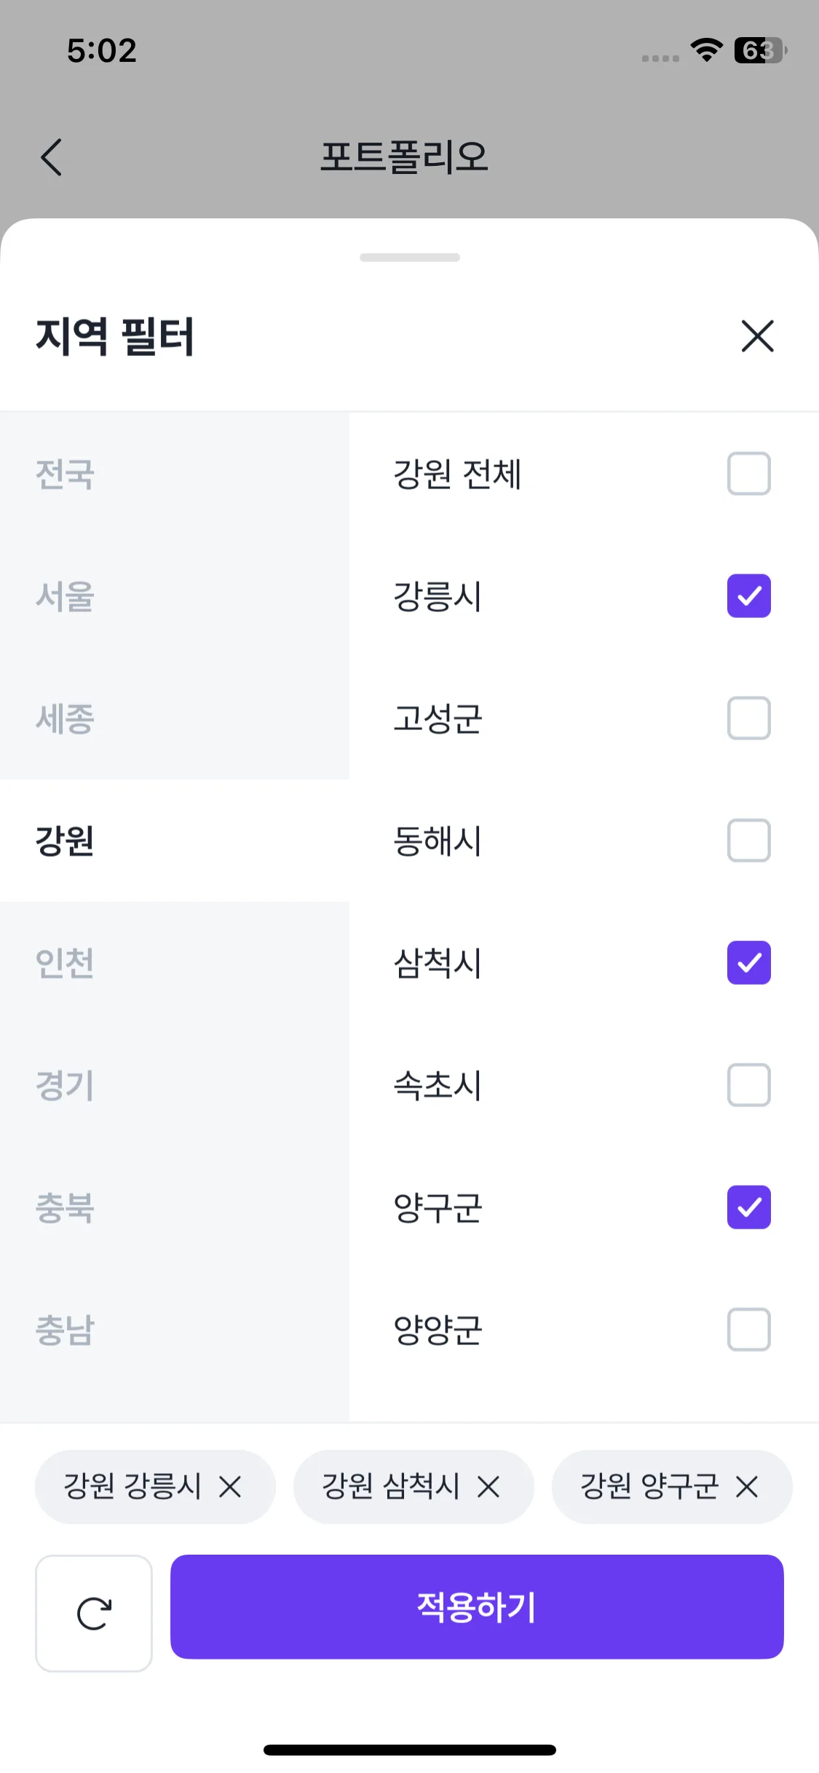The width and height of the screenshot is (819, 1773).
Task: Remove the 강원 강릉시 chip via X
Action: click(230, 1487)
